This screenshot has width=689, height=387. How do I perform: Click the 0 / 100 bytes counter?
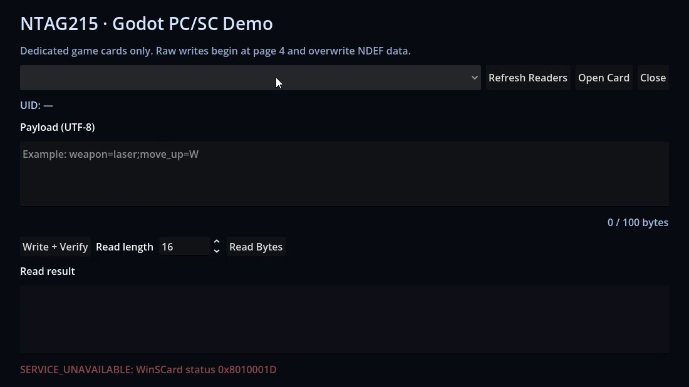coord(638,222)
